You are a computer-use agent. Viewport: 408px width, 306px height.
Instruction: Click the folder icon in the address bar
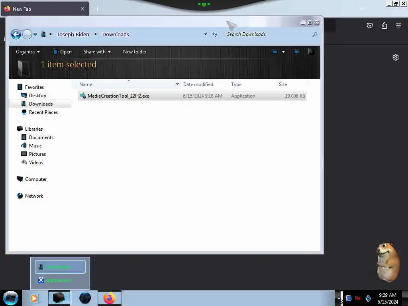tap(43, 34)
